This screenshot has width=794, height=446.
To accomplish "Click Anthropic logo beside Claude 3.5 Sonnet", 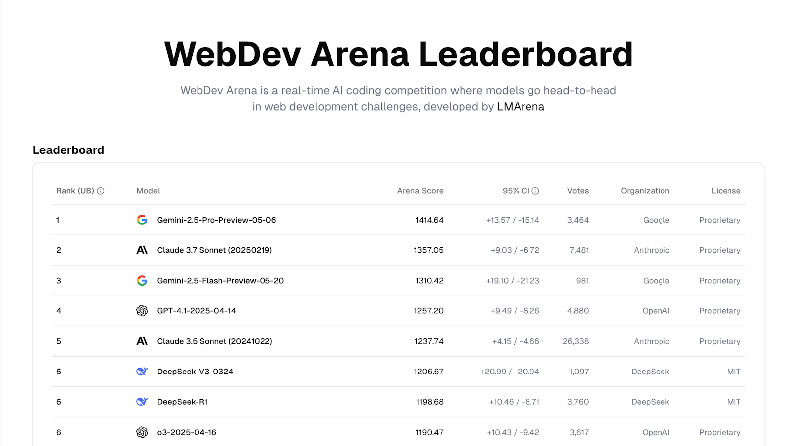I will pyautogui.click(x=142, y=341).
